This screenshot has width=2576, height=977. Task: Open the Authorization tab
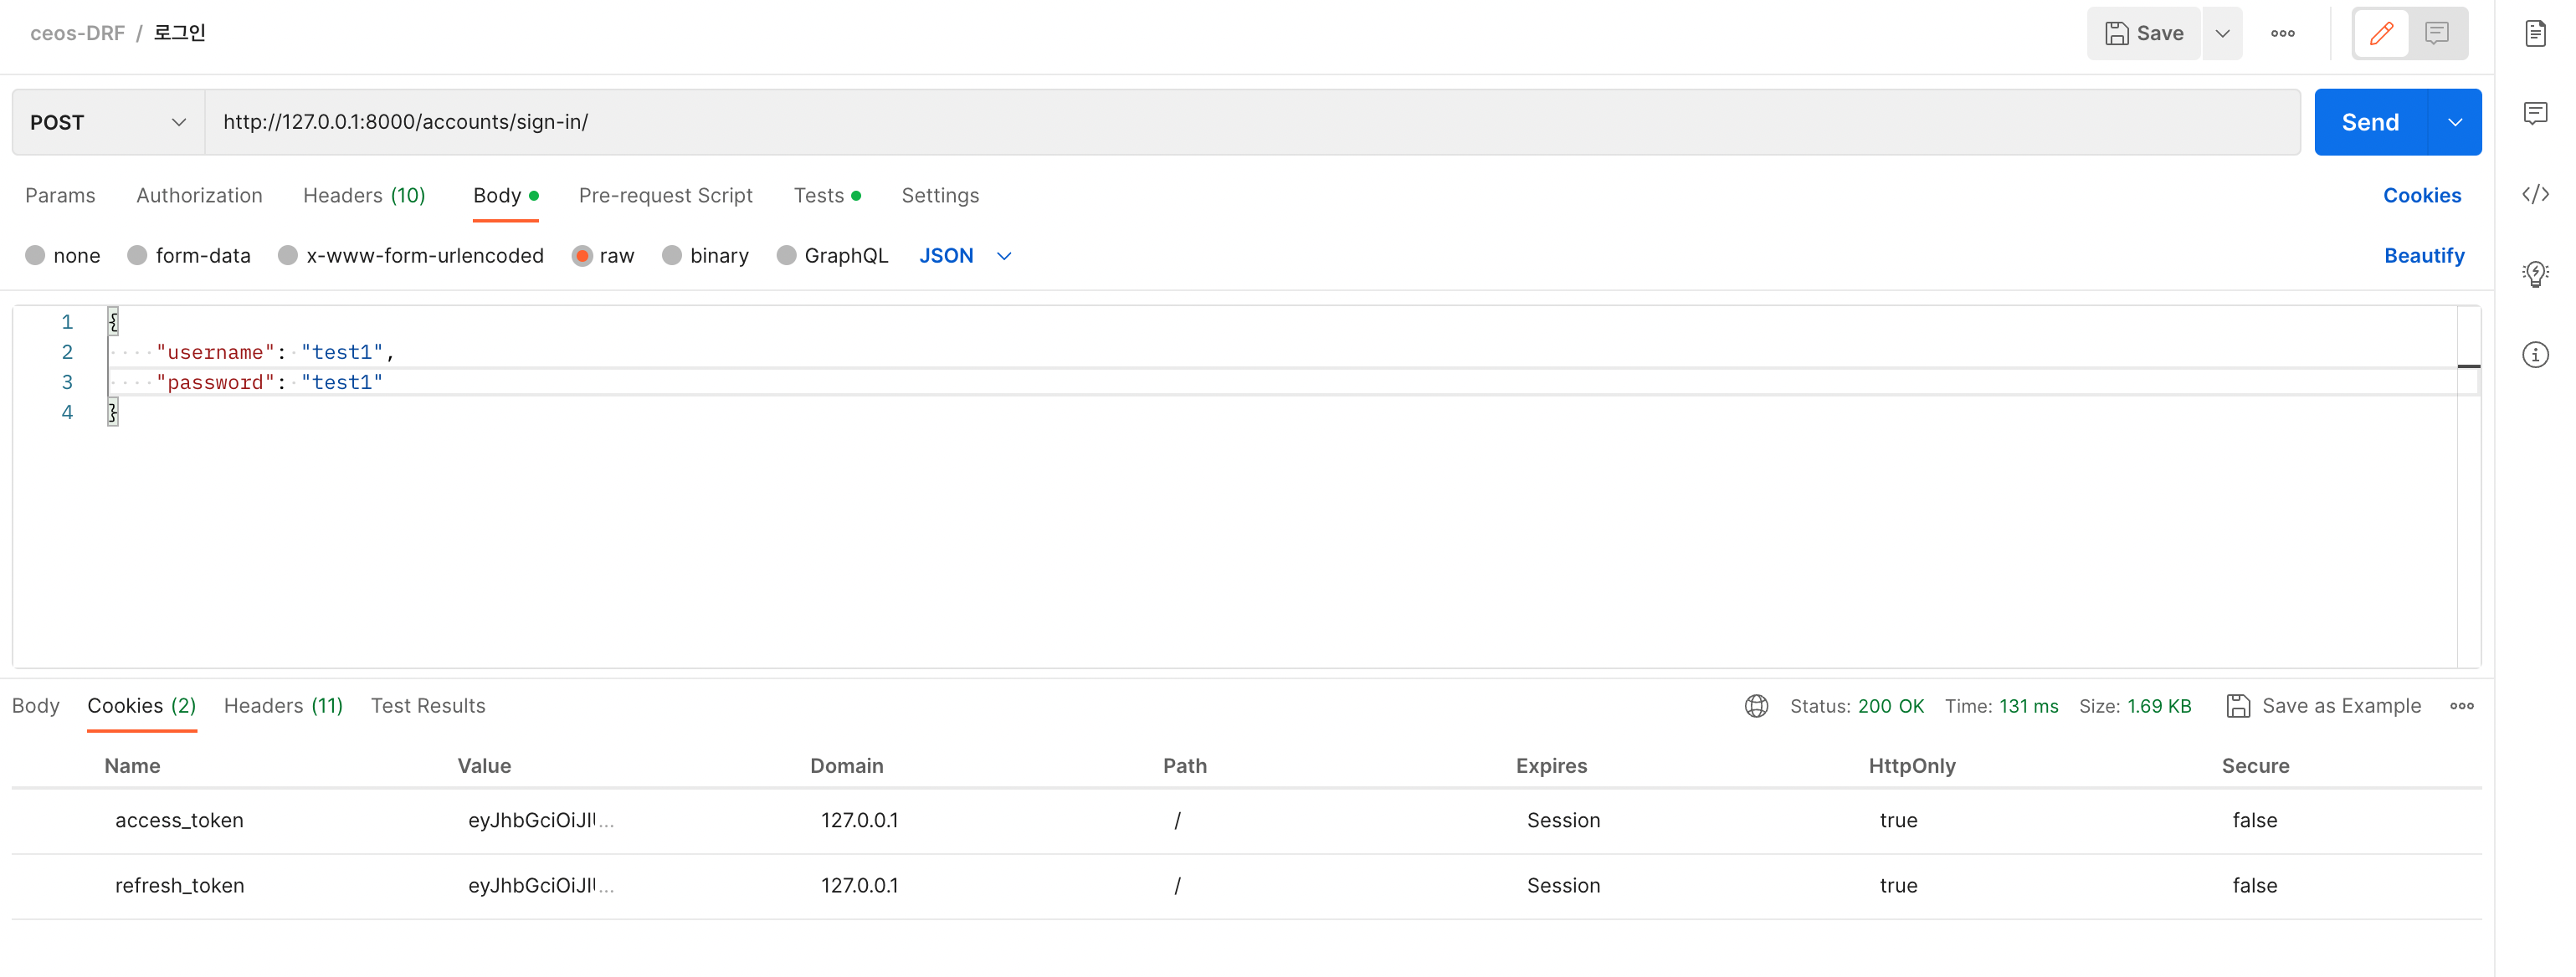pyautogui.click(x=199, y=196)
